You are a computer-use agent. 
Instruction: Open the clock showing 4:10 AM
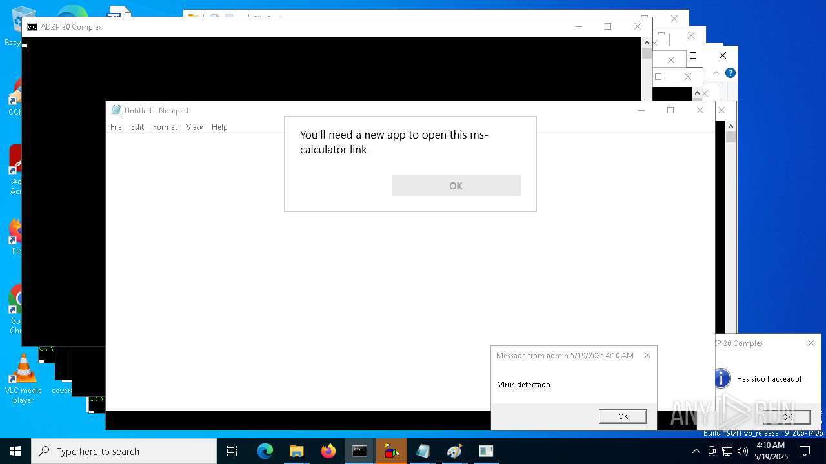pos(771,451)
